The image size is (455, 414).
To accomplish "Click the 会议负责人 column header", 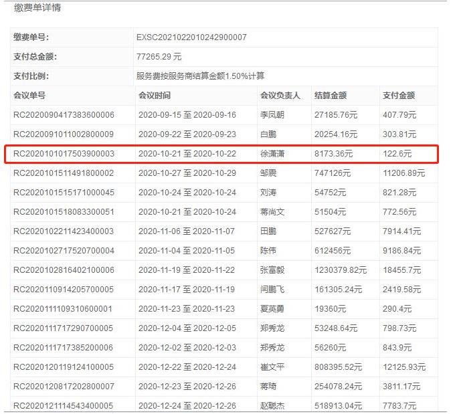I will (x=280, y=96).
